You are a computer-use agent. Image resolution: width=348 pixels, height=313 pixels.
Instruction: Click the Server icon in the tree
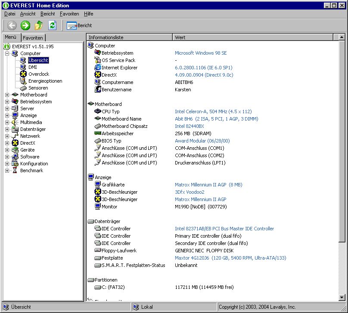pyautogui.click(x=15, y=108)
